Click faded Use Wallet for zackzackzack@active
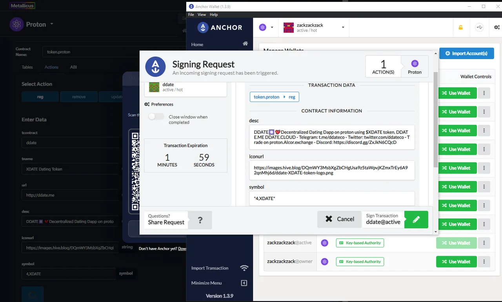Image resolution: width=502 pixels, height=302 pixels. (456, 243)
